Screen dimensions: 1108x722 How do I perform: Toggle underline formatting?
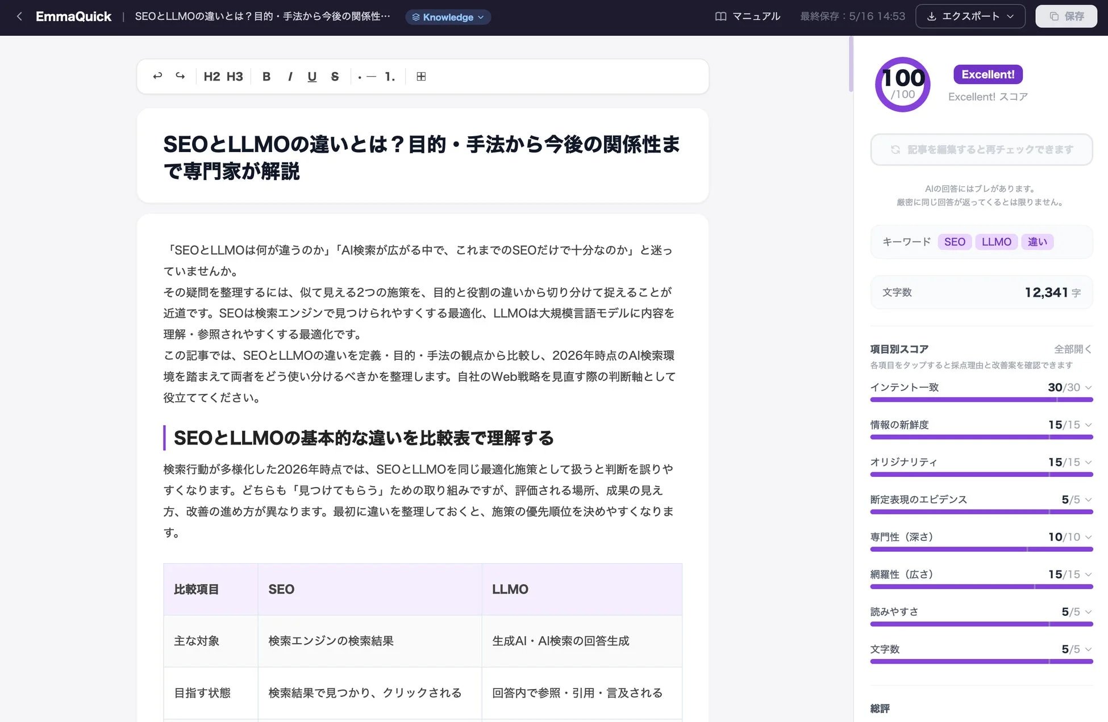coord(312,77)
